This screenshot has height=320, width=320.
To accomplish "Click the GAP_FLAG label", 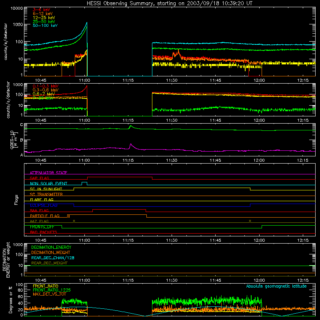I will click(x=39, y=178).
